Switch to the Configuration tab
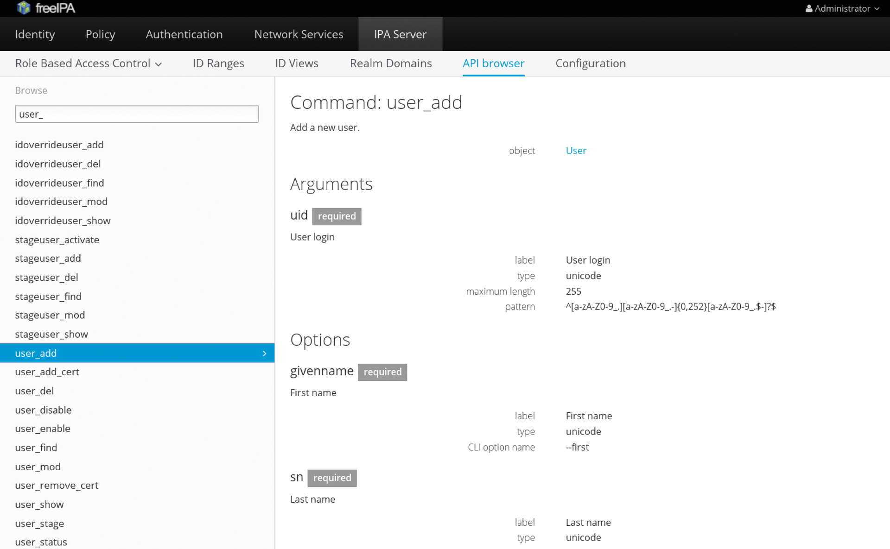Screen dimensions: 890x549 [591, 63]
